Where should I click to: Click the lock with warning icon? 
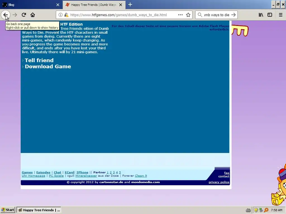(x=66, y=15)
